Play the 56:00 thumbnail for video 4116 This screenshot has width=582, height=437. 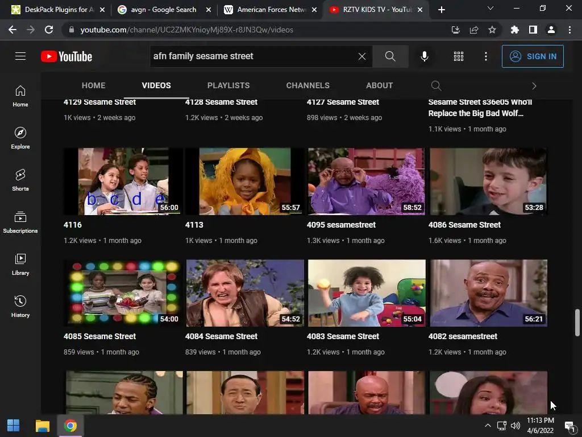(123, 182)
